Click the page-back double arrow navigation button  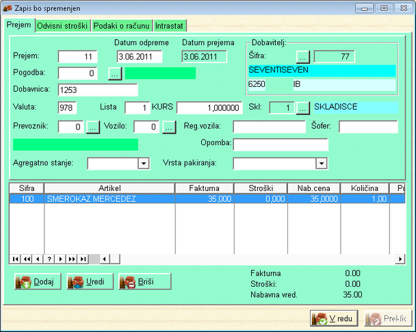[x=27, y=259]
